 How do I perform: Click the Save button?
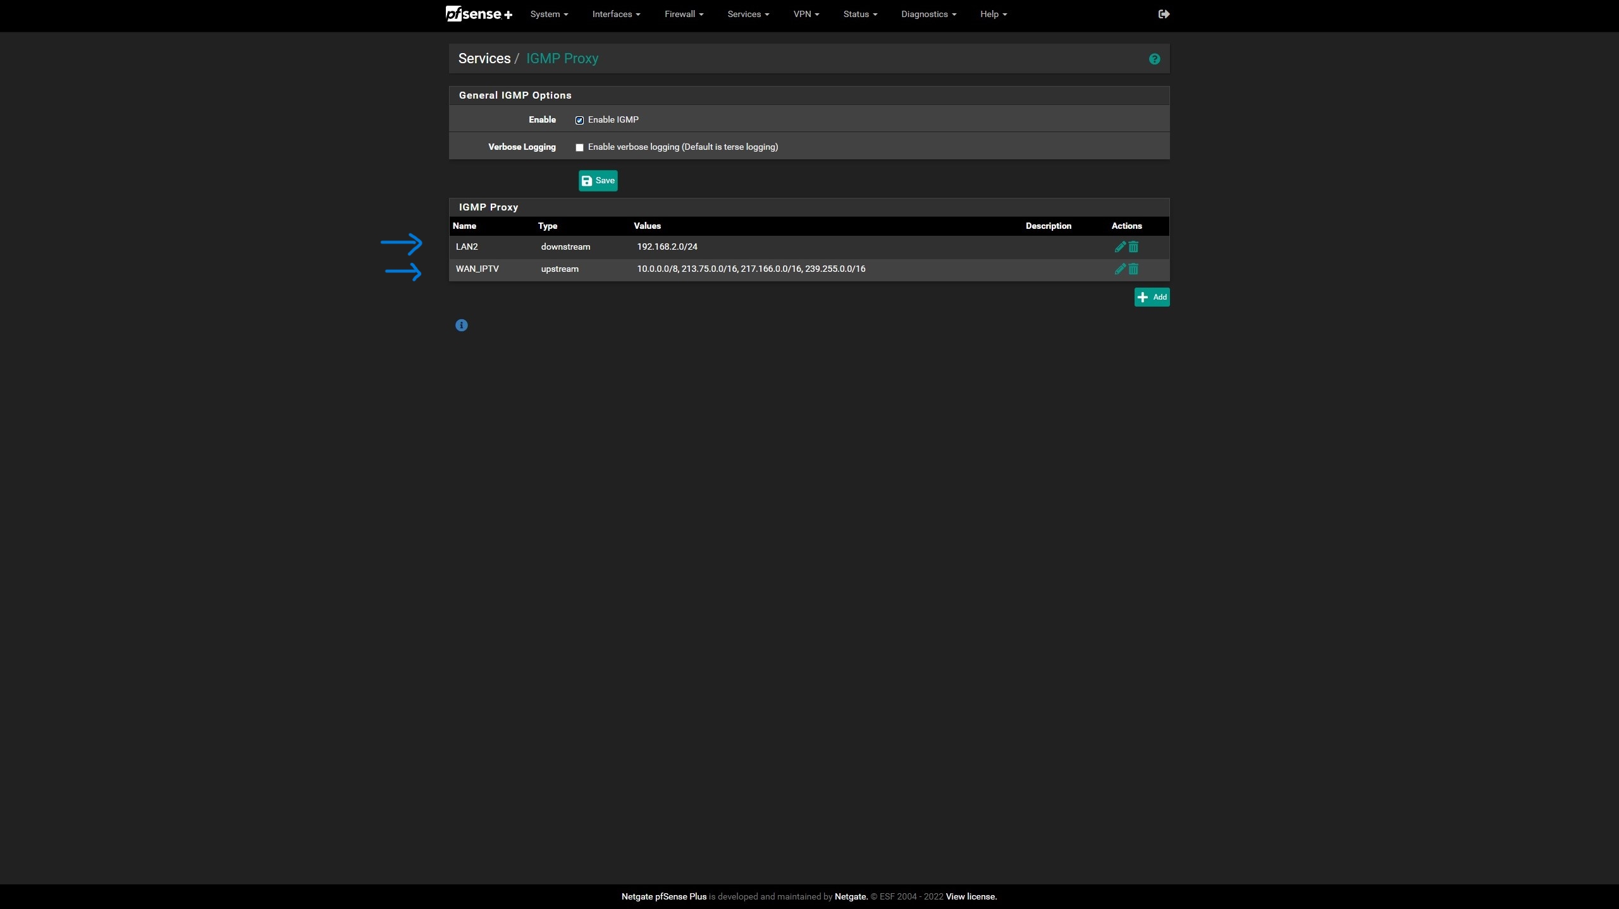click(598, 181)
